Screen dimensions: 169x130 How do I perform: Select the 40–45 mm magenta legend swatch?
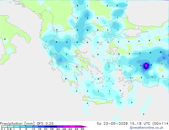tap(72, 127)
